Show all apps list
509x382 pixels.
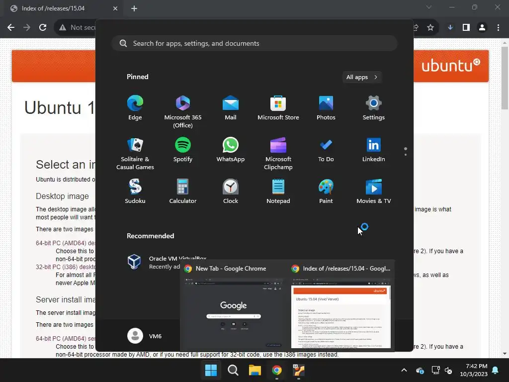(362, 77)
